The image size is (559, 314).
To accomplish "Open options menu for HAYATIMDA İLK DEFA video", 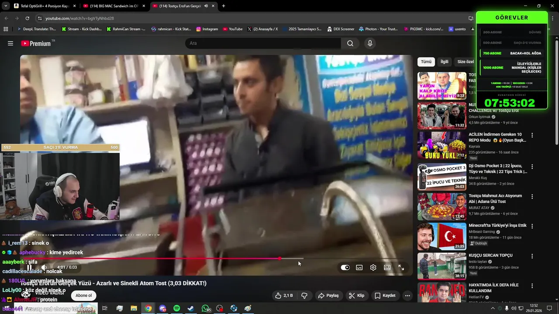I will [532, 286].
